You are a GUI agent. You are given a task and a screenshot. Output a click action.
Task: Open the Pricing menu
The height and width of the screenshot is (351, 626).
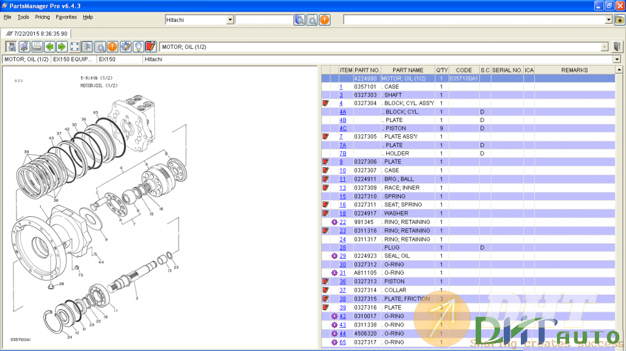42,17
